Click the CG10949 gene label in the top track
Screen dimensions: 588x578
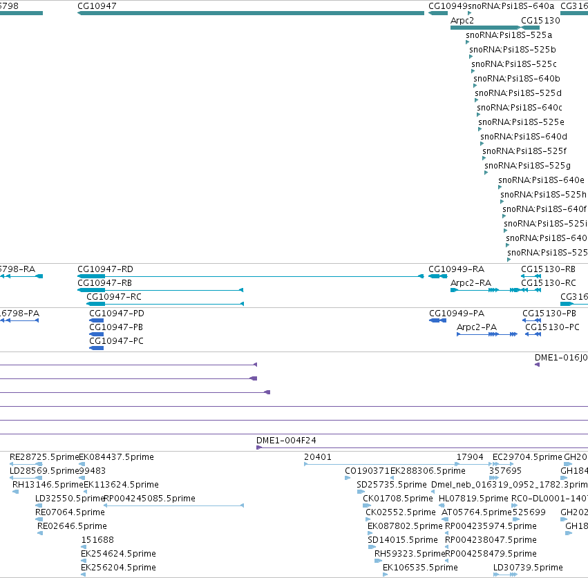pos(448,6)
